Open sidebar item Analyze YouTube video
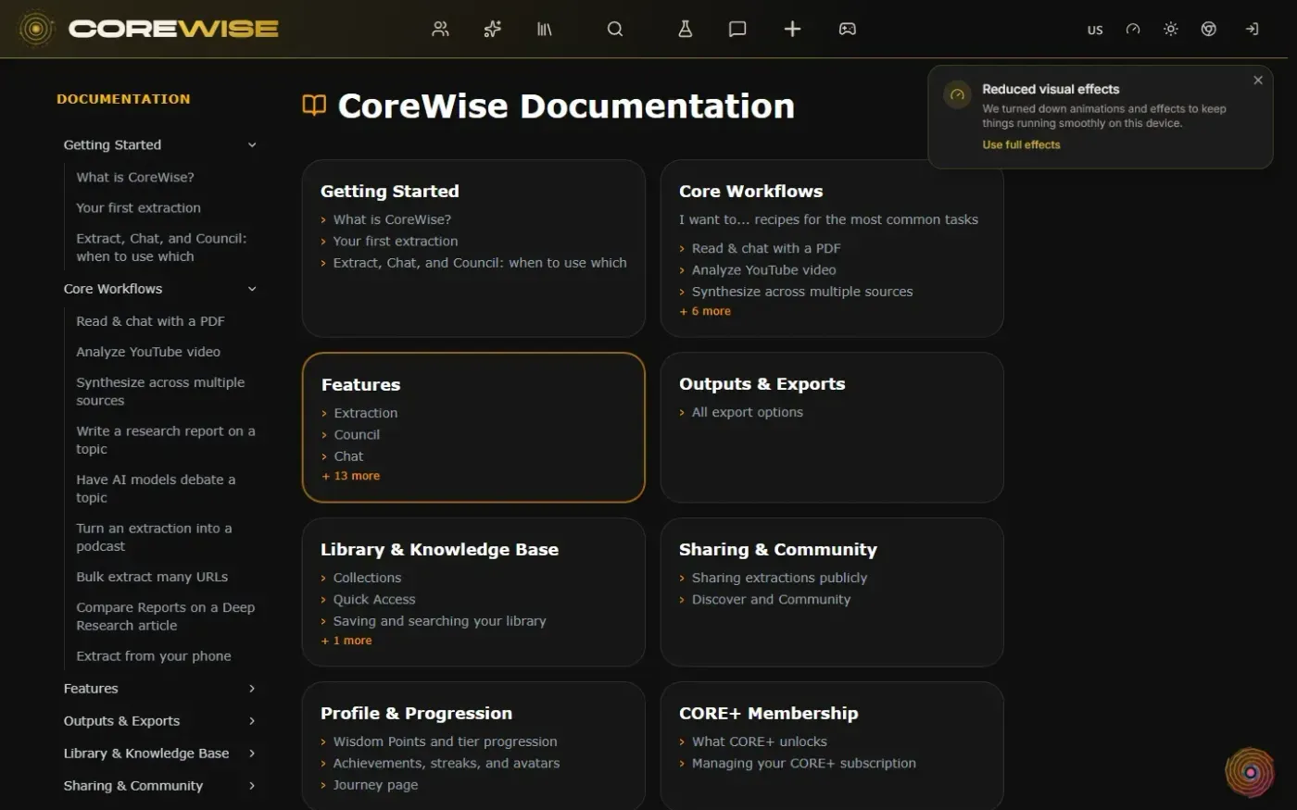 [x=148, y=352]
